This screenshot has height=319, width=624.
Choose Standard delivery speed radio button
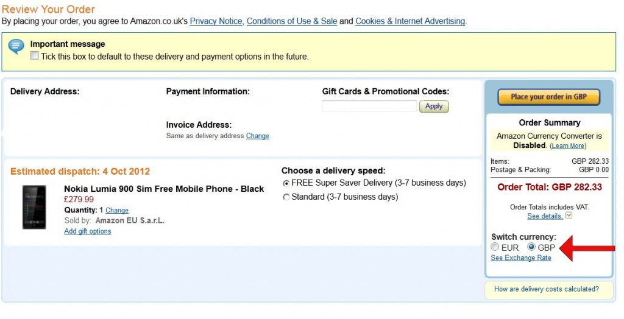click(286, 197)
